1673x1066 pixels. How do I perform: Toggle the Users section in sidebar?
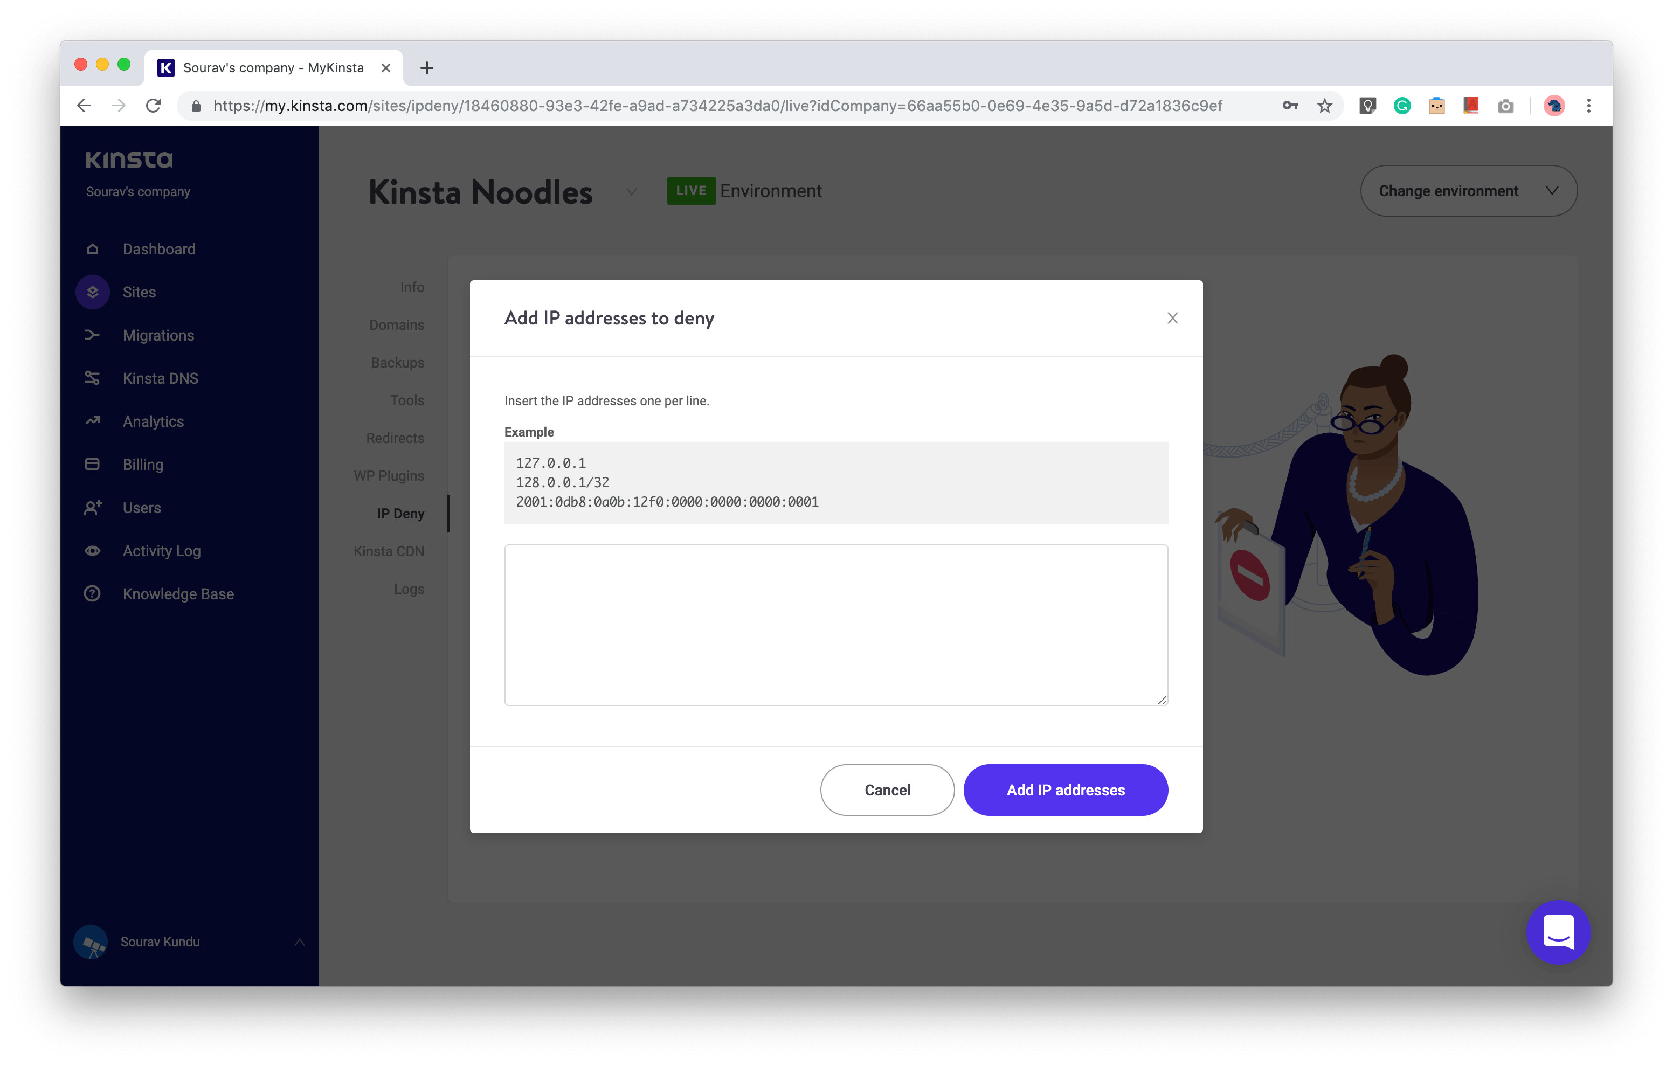tap(138, 507)
